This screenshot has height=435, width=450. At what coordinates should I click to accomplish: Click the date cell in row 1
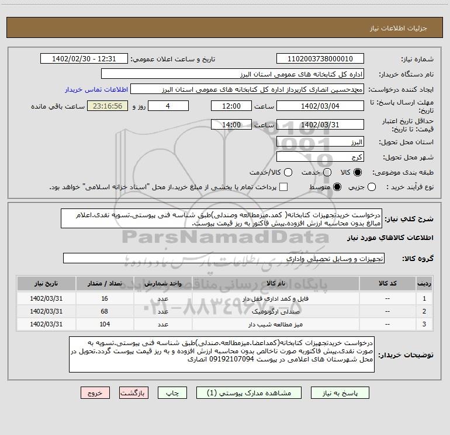(46, 298)
